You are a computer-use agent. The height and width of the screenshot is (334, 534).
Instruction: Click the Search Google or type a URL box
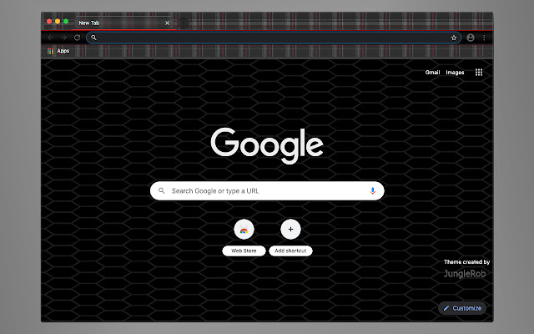pos(267,191)
